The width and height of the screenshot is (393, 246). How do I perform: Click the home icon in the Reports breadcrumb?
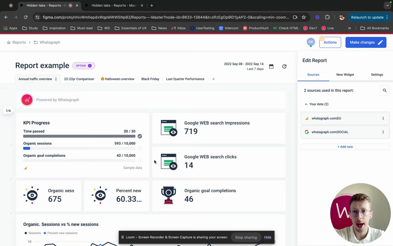(x=9, y=42)
